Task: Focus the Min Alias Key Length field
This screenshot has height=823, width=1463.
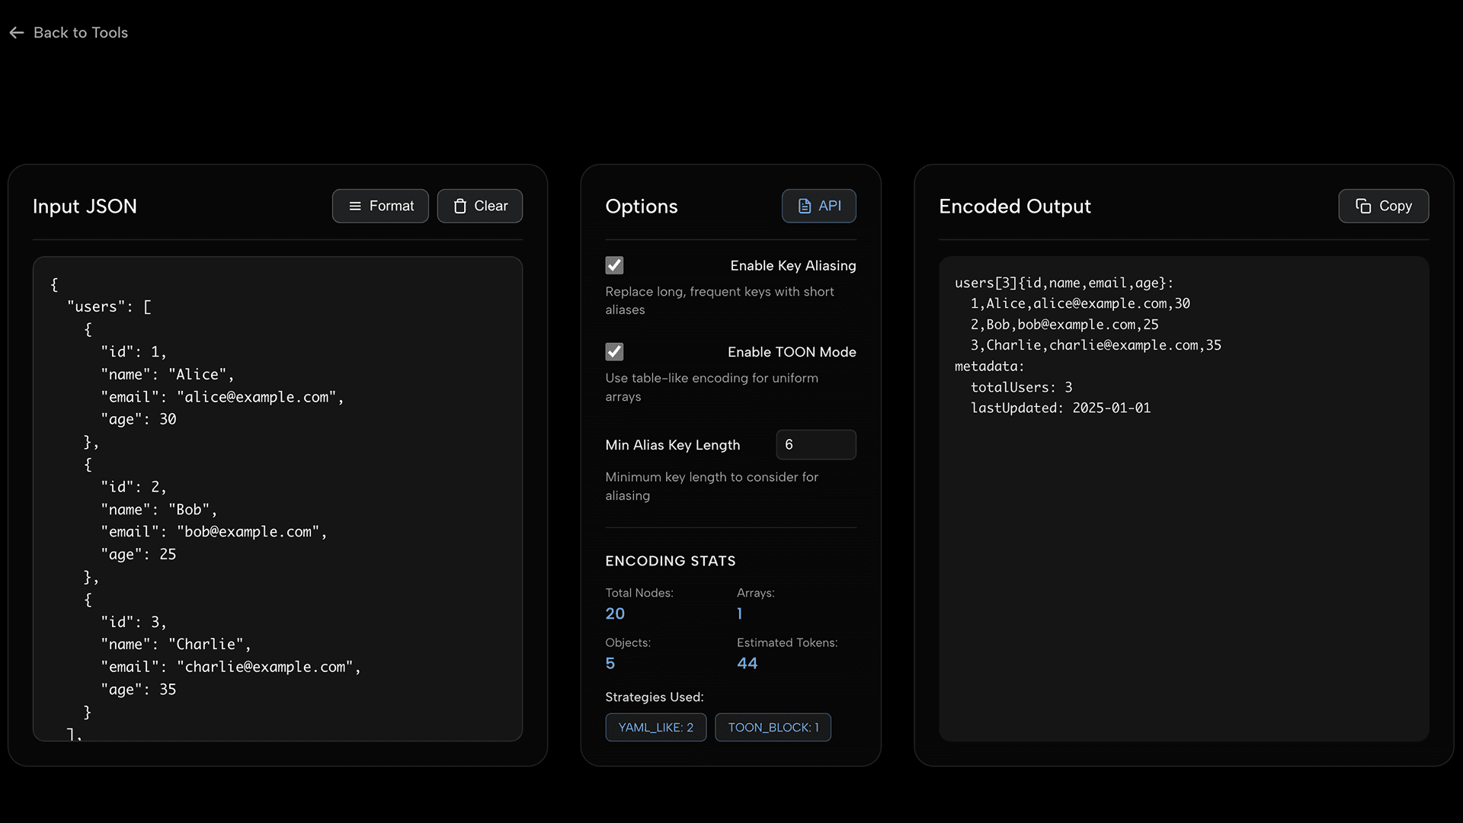Action: tap(815, 445)
